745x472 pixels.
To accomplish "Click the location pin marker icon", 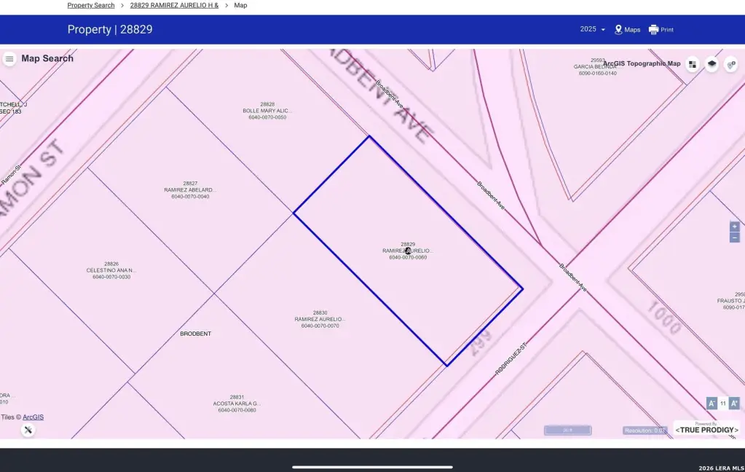I will [x=731, y=64].
